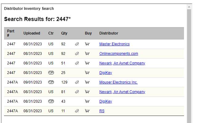Click the world map icon in DigiKey 2447A row

(51, 101)
